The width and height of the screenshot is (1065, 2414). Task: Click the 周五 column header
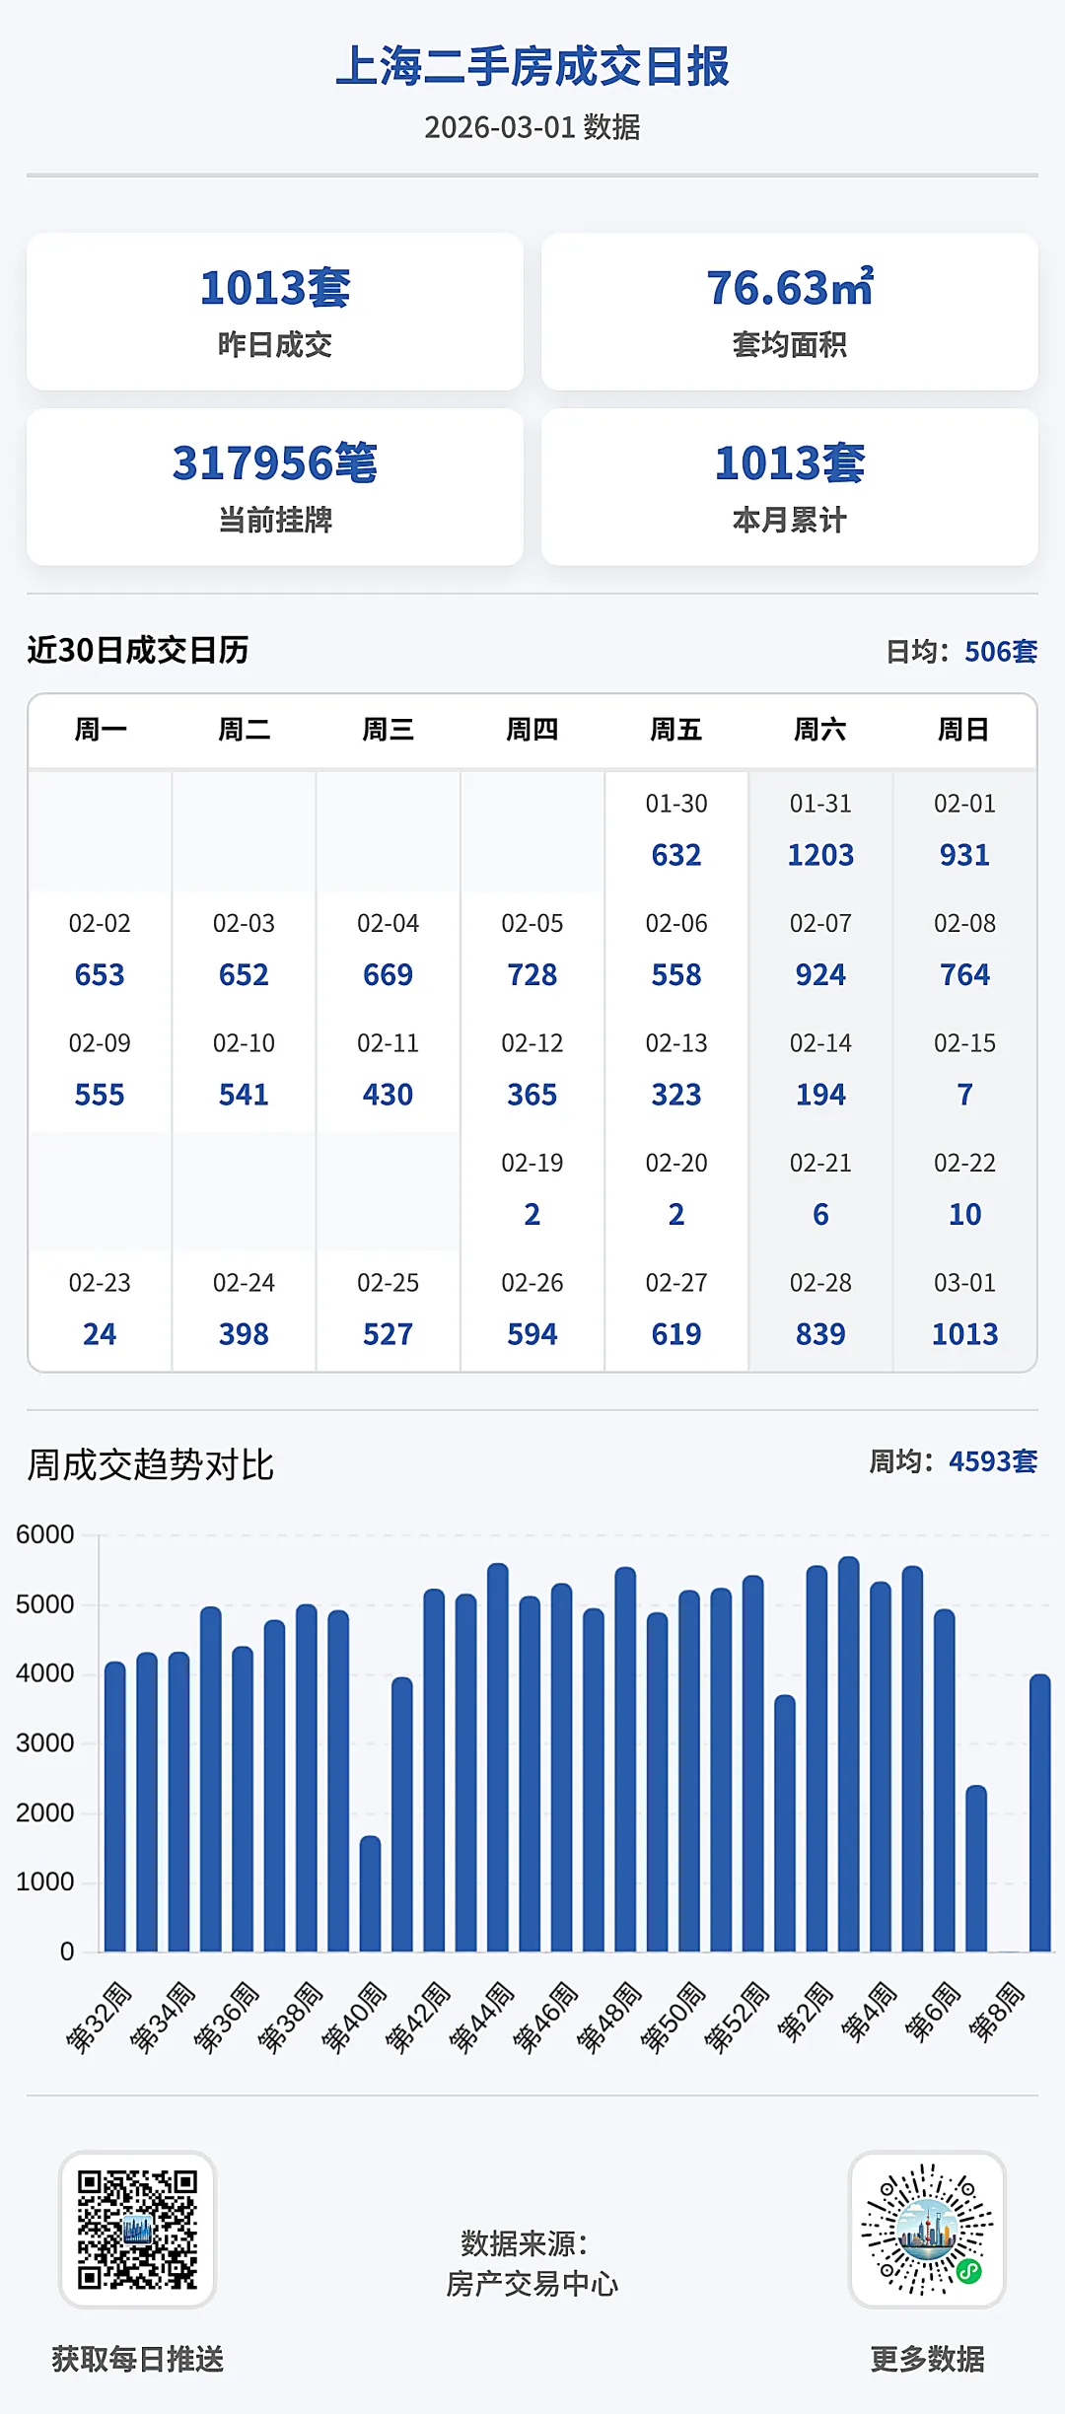pos(676,730)
